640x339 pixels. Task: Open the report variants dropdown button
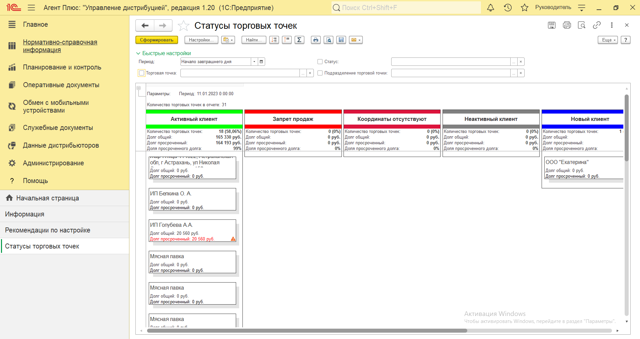228,40
